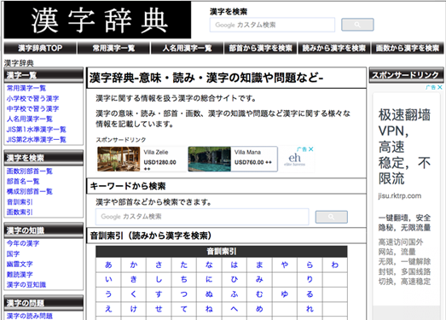
Task: Open 漢字の豆知識 link
Action: pos(26,285)
